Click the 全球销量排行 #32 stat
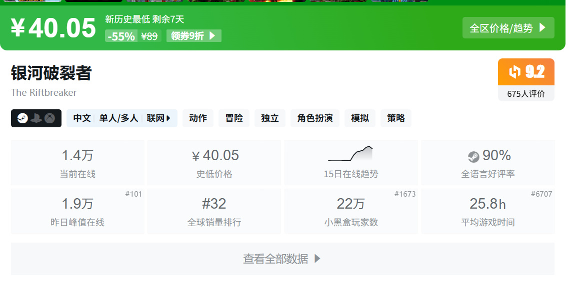 [214, 211]
